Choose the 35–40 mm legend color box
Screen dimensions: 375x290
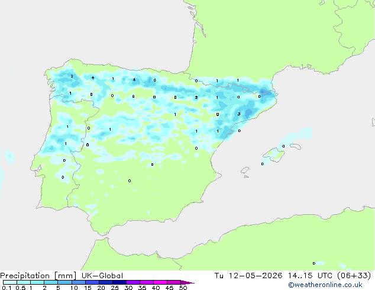[x=146, y=282]
